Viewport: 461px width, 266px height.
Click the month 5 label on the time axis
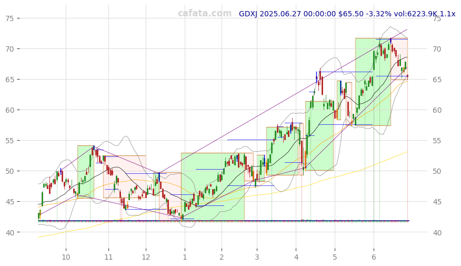(x=335, y=257)
